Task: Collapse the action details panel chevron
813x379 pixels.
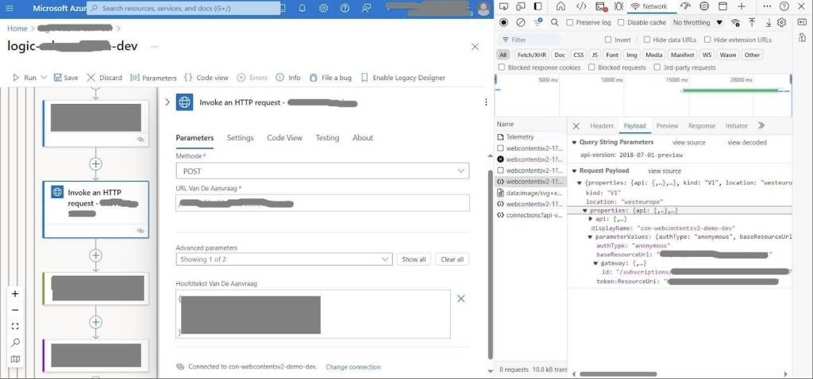Action: (x=167, y=102)
